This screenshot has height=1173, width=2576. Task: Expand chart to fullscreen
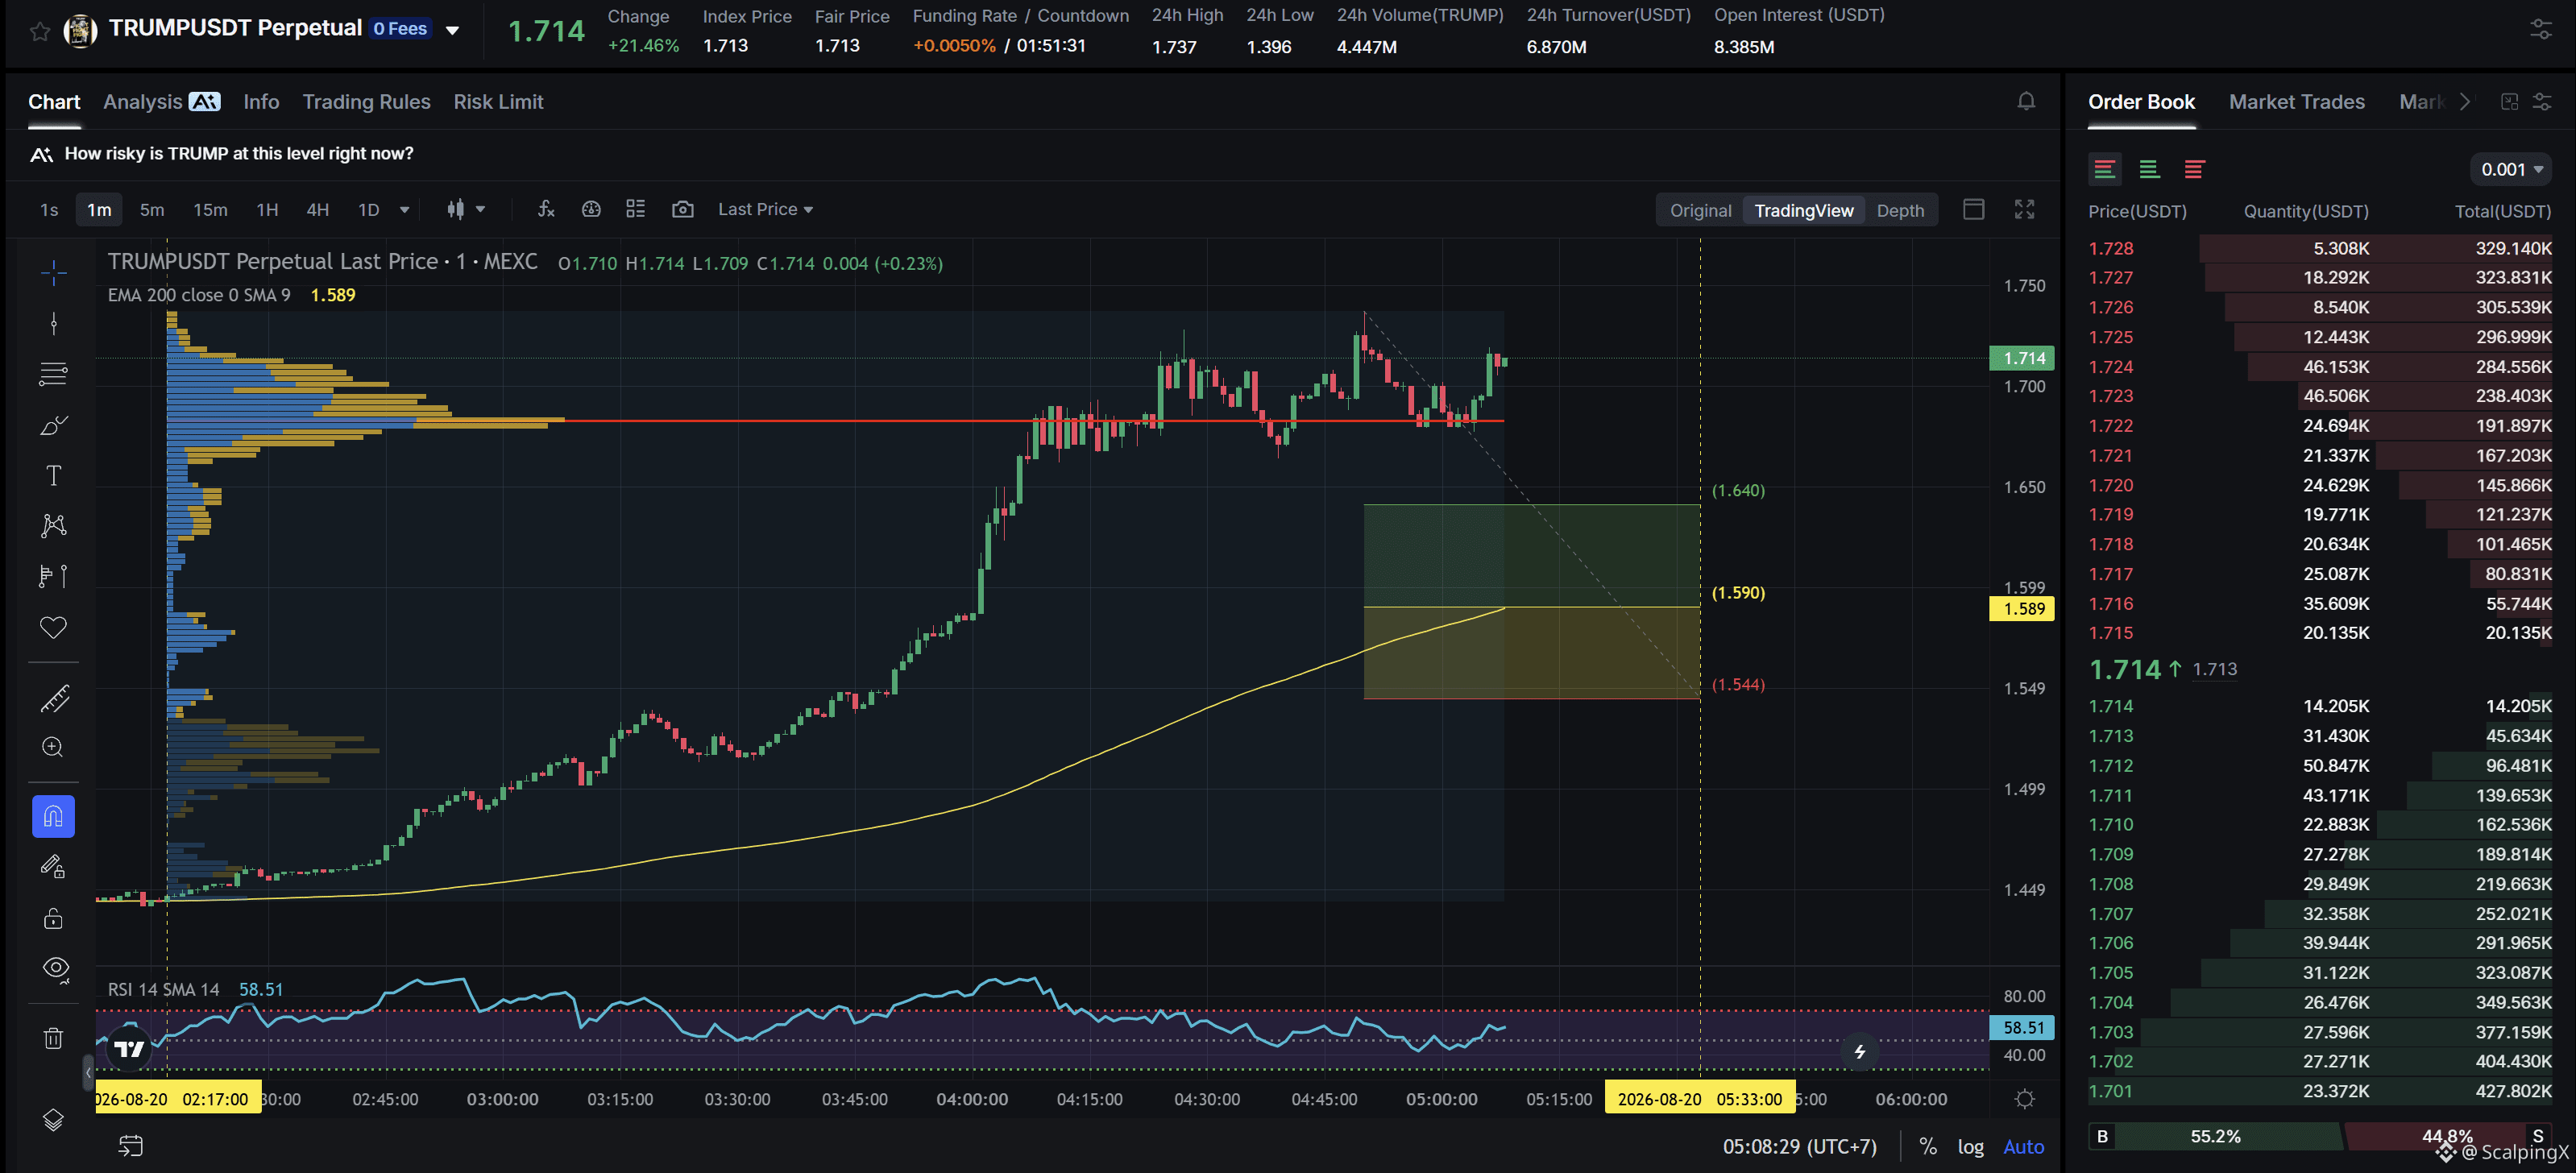point(2025,209)
